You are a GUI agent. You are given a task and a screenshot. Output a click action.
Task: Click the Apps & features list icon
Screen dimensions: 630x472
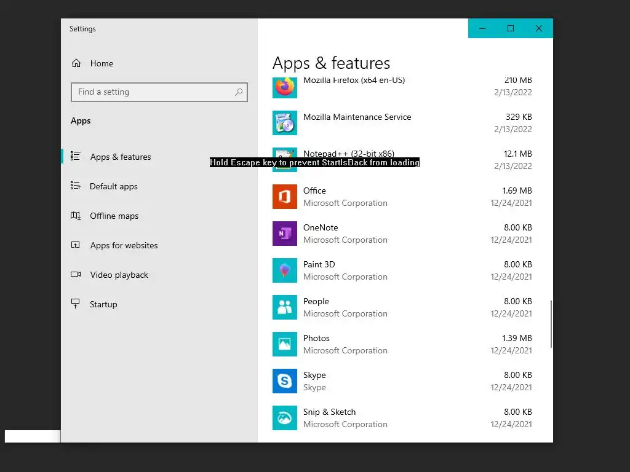click(76, 155)
